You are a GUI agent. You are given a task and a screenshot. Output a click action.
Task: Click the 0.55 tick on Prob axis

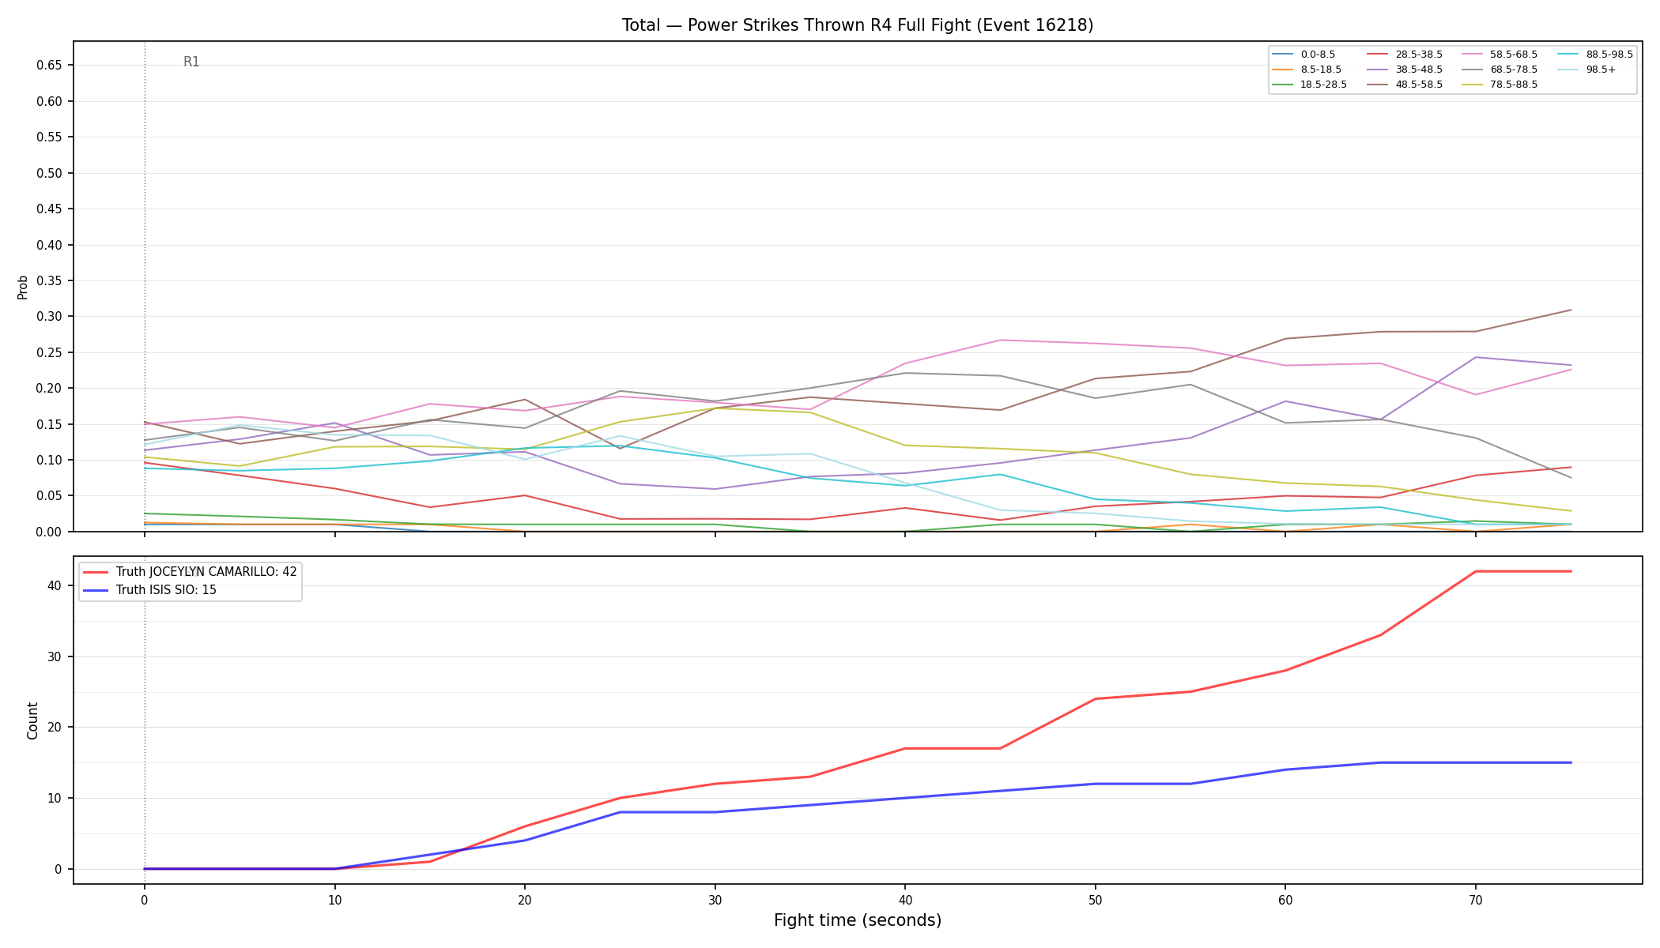pyautogui.click(x=49, y=137)
